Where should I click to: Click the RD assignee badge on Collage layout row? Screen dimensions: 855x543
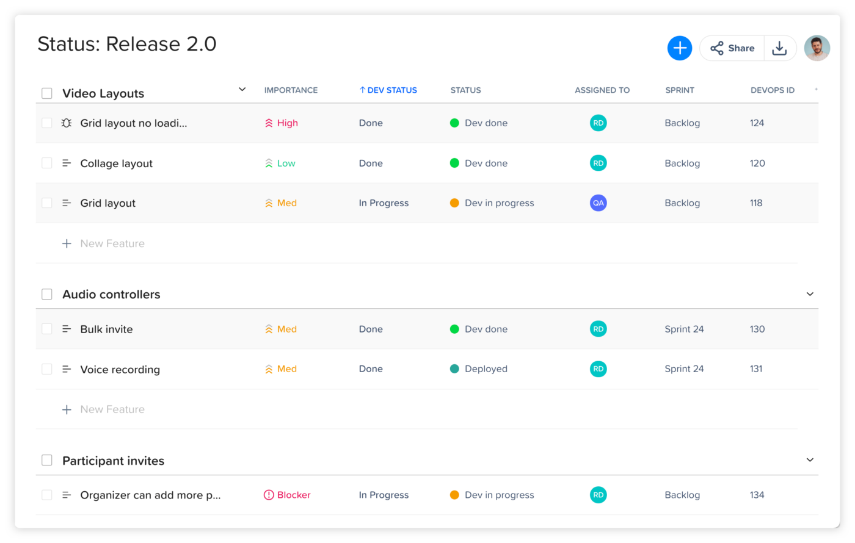point(598,163)
